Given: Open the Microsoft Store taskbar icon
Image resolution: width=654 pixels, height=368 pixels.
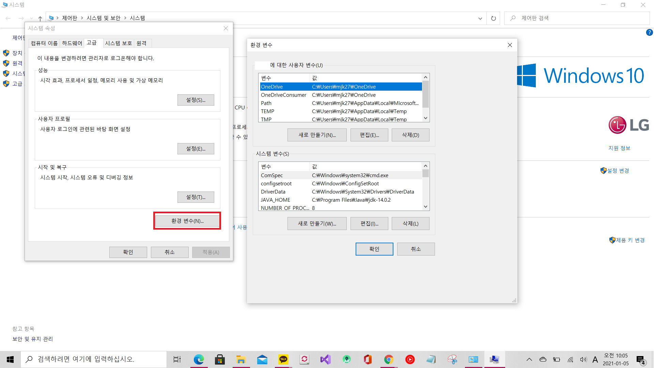Looking at the screenshot, I should pyautogui.click(x=220, y=359).
